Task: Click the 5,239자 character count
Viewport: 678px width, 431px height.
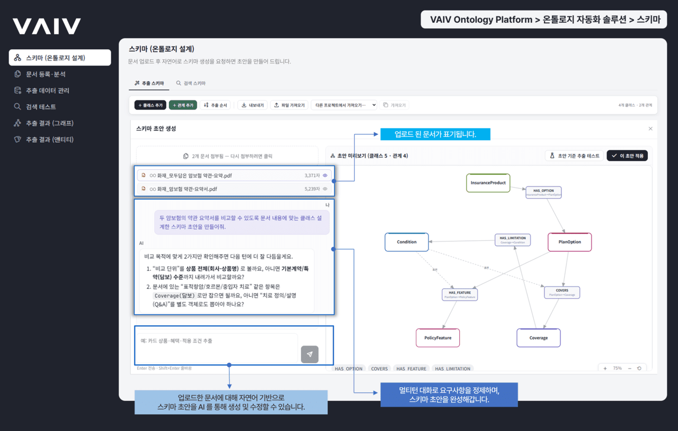Action: coord(312,189)
